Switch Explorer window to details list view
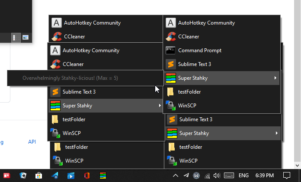Image resolution: width=301 pixels, height=182 pixels. tap(16, 38)
